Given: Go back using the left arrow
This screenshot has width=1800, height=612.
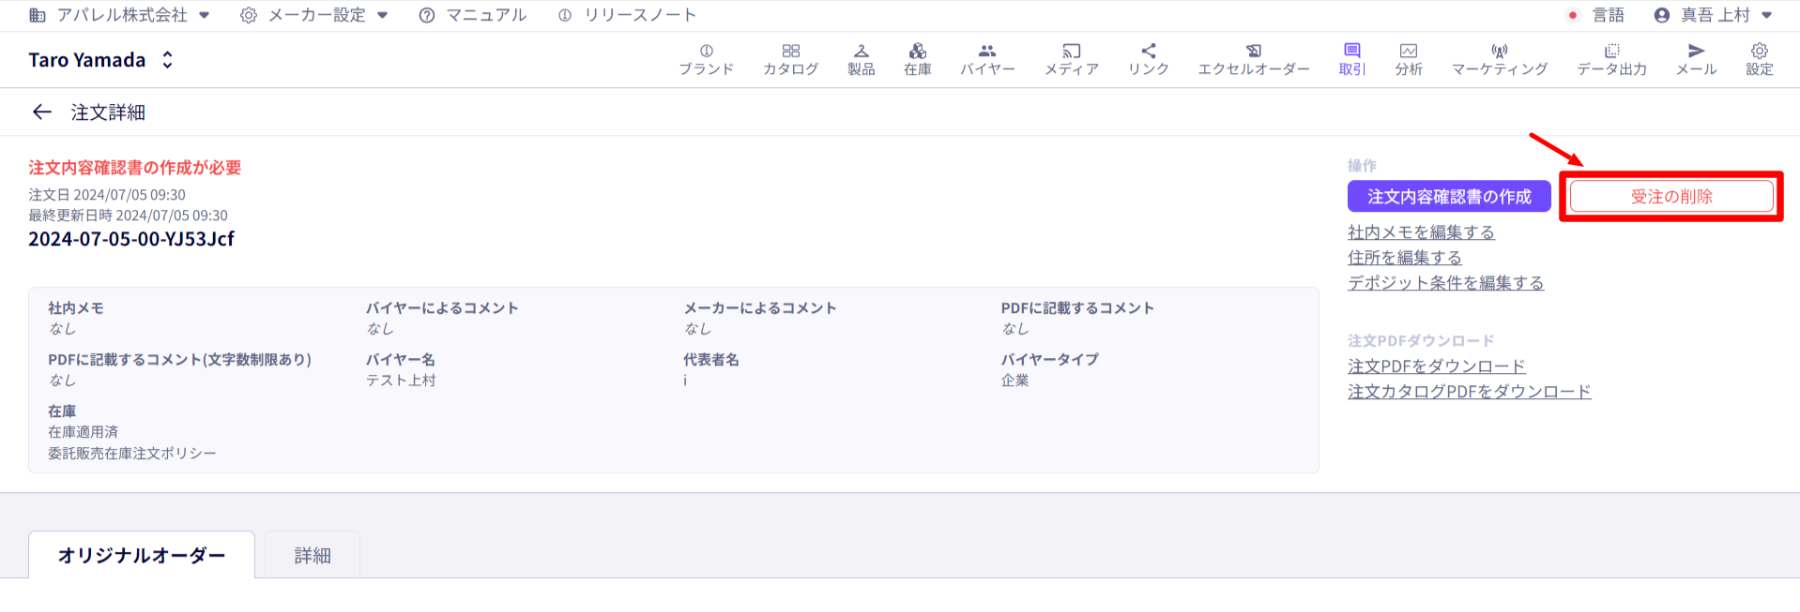Looking at the screenshot, I should point(41,112).
